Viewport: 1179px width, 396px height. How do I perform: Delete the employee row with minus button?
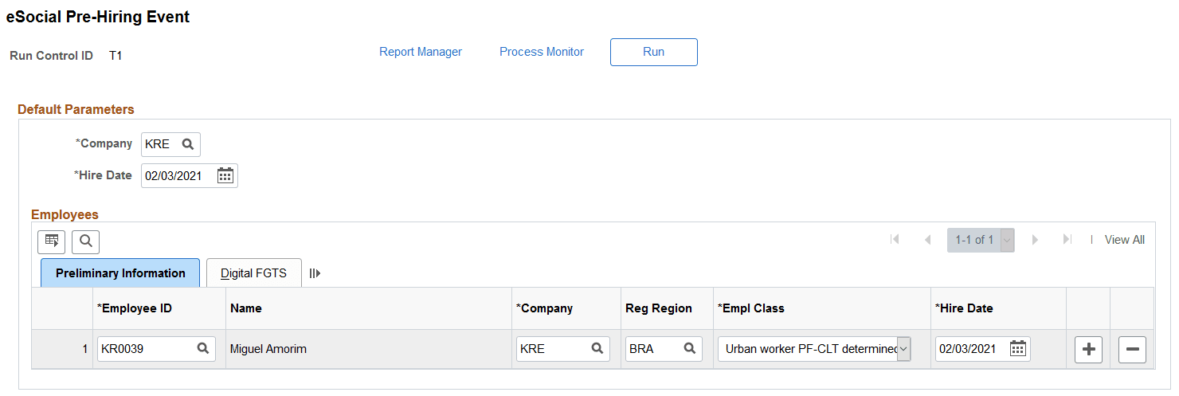[1132, 349]
